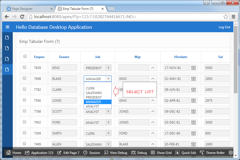Viewport: 240px width, 160px height.
Task: Open calendar picker for 03-DEC-81 hiredate
Action: 193,122
